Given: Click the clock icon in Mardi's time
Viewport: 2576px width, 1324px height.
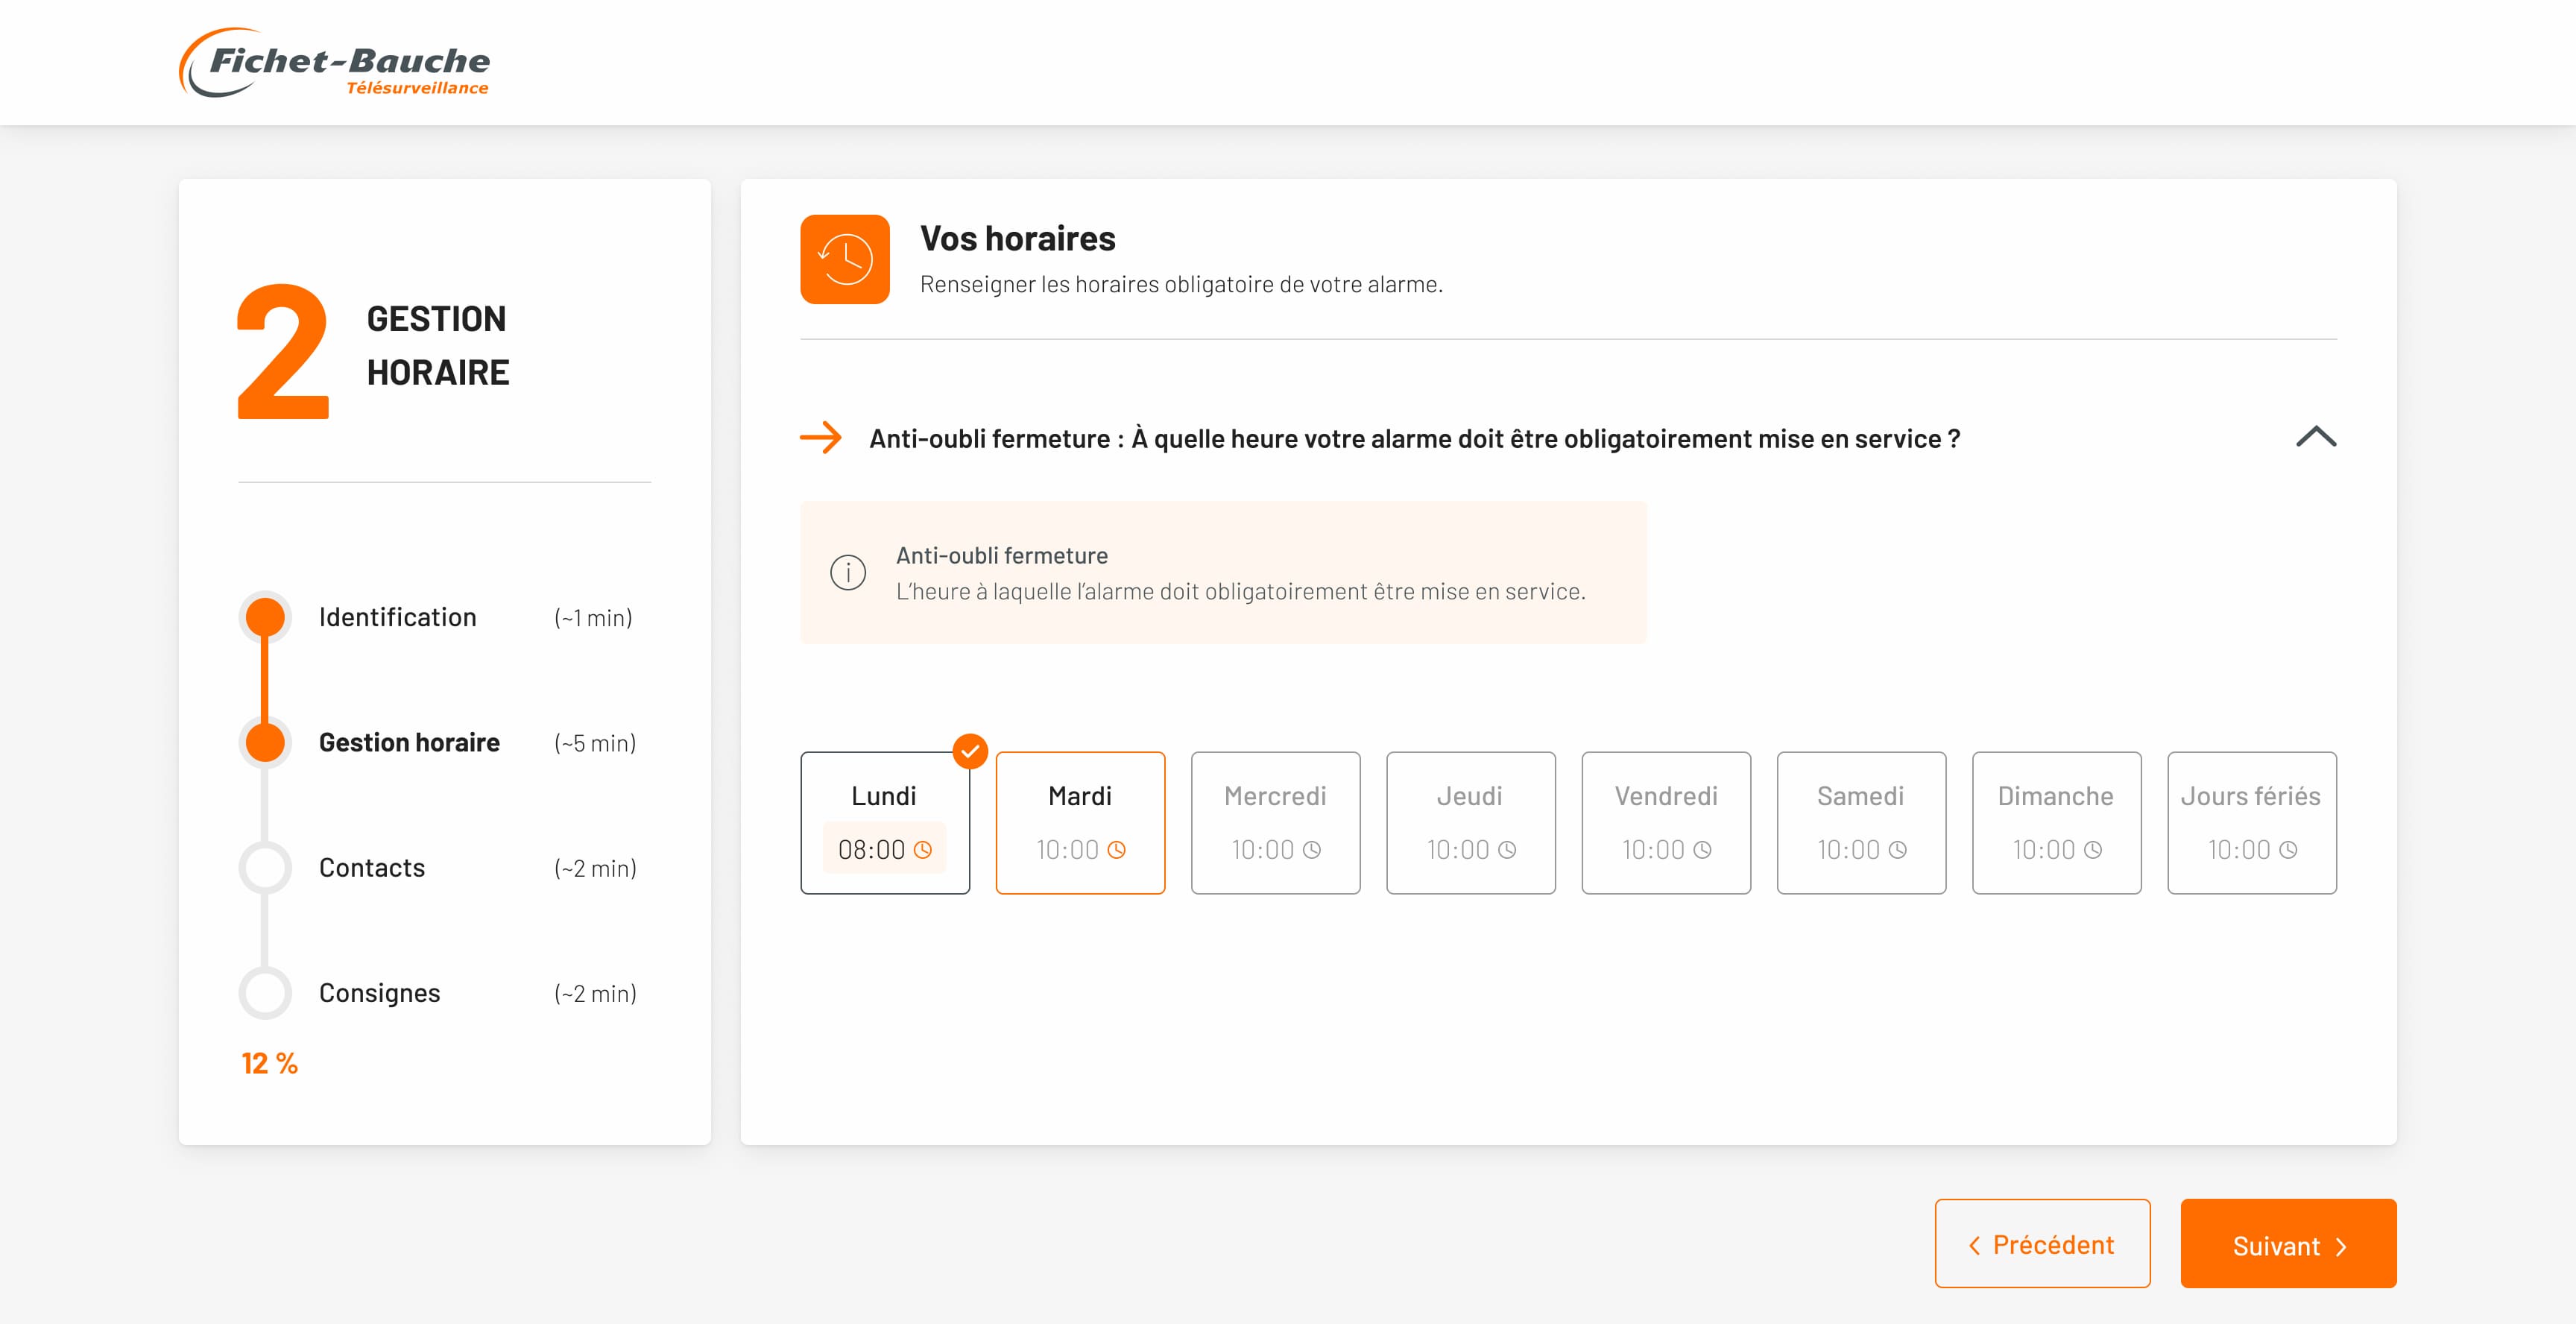Looking at the screenshot, I should pos(1117,850).
